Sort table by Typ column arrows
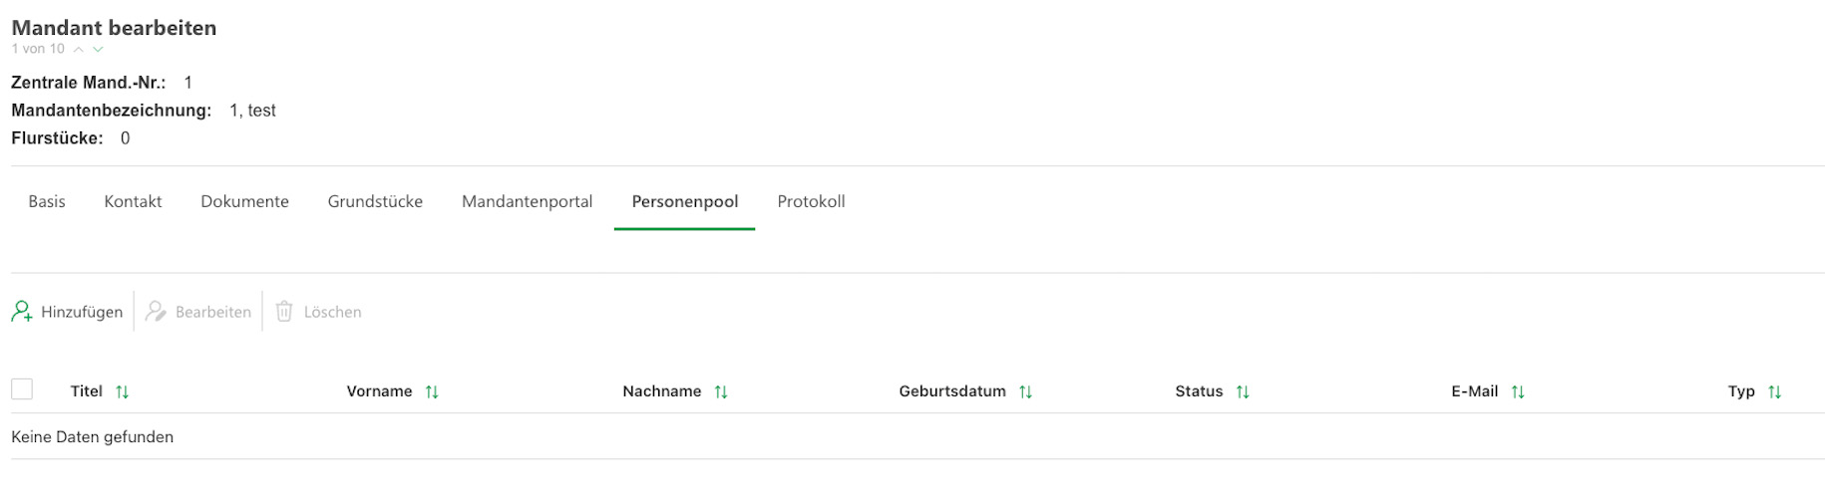 pyautogui.click(x=1774, y=392)
